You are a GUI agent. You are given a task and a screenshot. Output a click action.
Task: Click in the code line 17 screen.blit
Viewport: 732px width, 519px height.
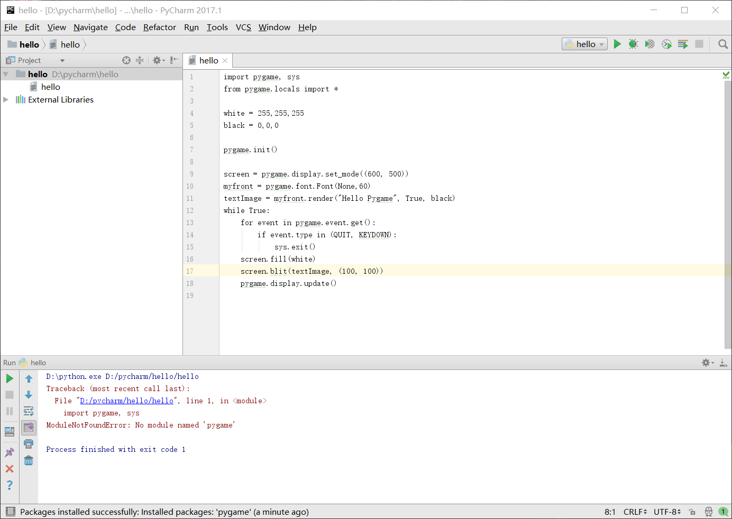point(312,271)
